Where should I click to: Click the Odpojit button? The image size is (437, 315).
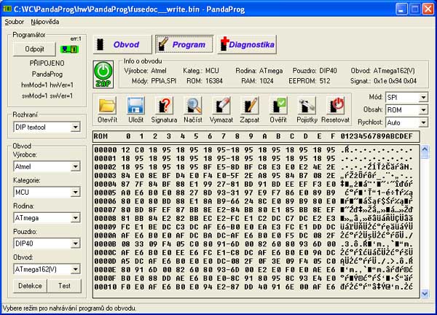coord(34,49)
